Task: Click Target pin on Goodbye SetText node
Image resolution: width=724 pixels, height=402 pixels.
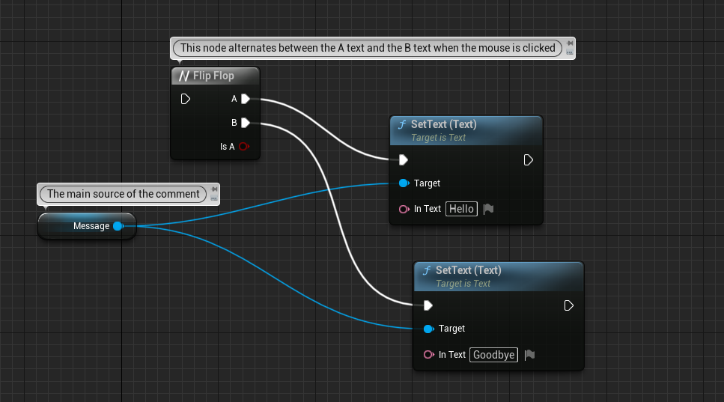Action: pyautogui.click(x=429, y=329)
